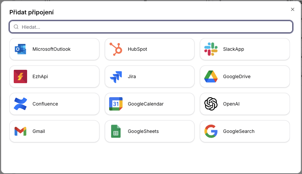The width and height of the screenshot is (302, 174).
Task: Click the OpenAI knot logo icon
Action: point(211,104)
